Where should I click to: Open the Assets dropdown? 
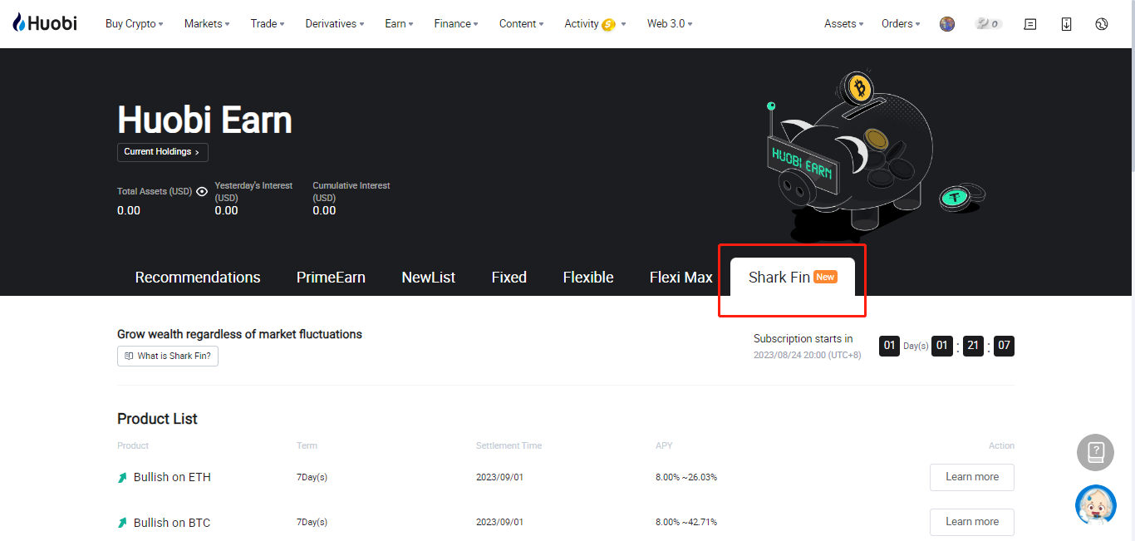click(843, 23)
